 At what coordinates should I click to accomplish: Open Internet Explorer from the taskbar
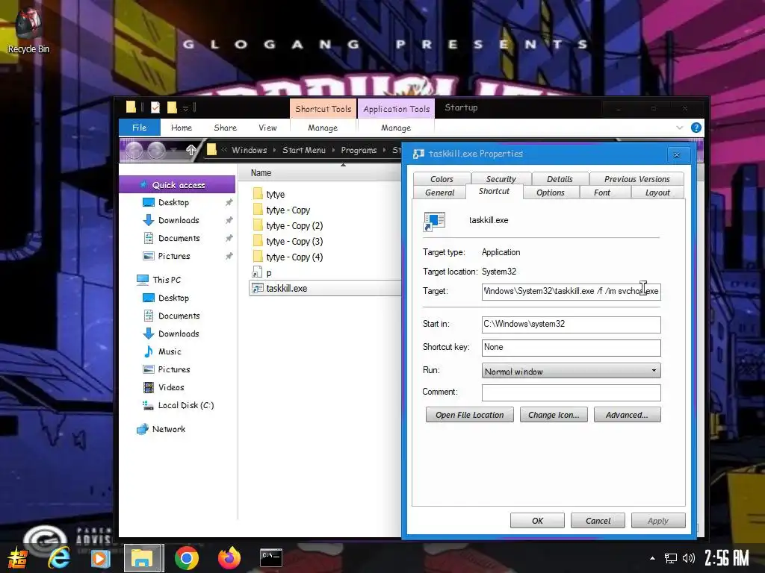[58, 558]
